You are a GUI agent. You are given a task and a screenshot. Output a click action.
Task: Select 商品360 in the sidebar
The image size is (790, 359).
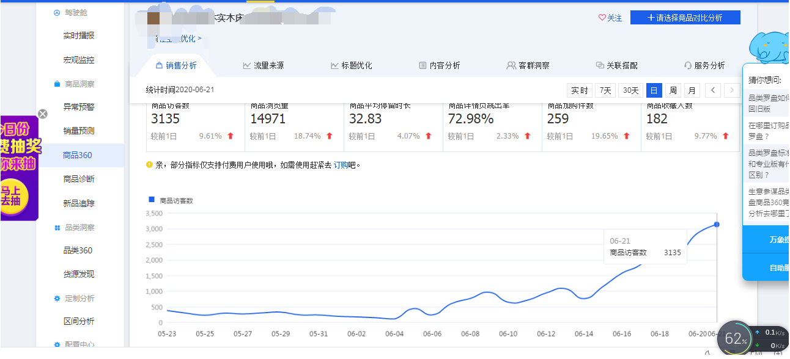(78, 155)
